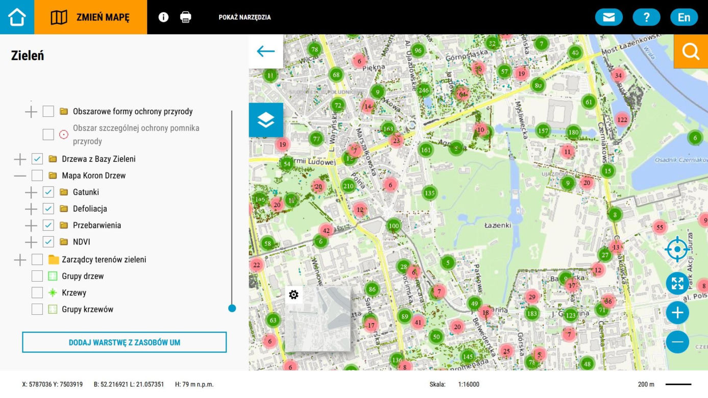Click POKAŻ NARZĘDZIA to show tools
Image resolution: width=708 pixels, height=398 pixels.
pos(245,17)
